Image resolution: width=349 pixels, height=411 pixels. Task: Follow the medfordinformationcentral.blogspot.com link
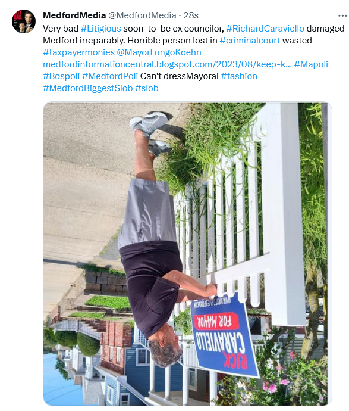[168, 64]
